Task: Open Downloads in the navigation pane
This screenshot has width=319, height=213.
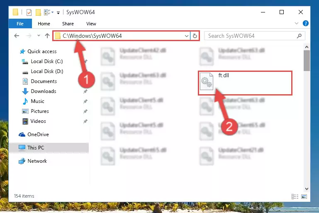Action: pyautogui.click(x=43, y=91)
